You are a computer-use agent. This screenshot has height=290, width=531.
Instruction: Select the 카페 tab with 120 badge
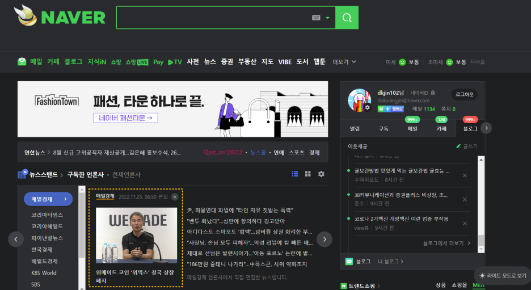(x=441, y=128)
